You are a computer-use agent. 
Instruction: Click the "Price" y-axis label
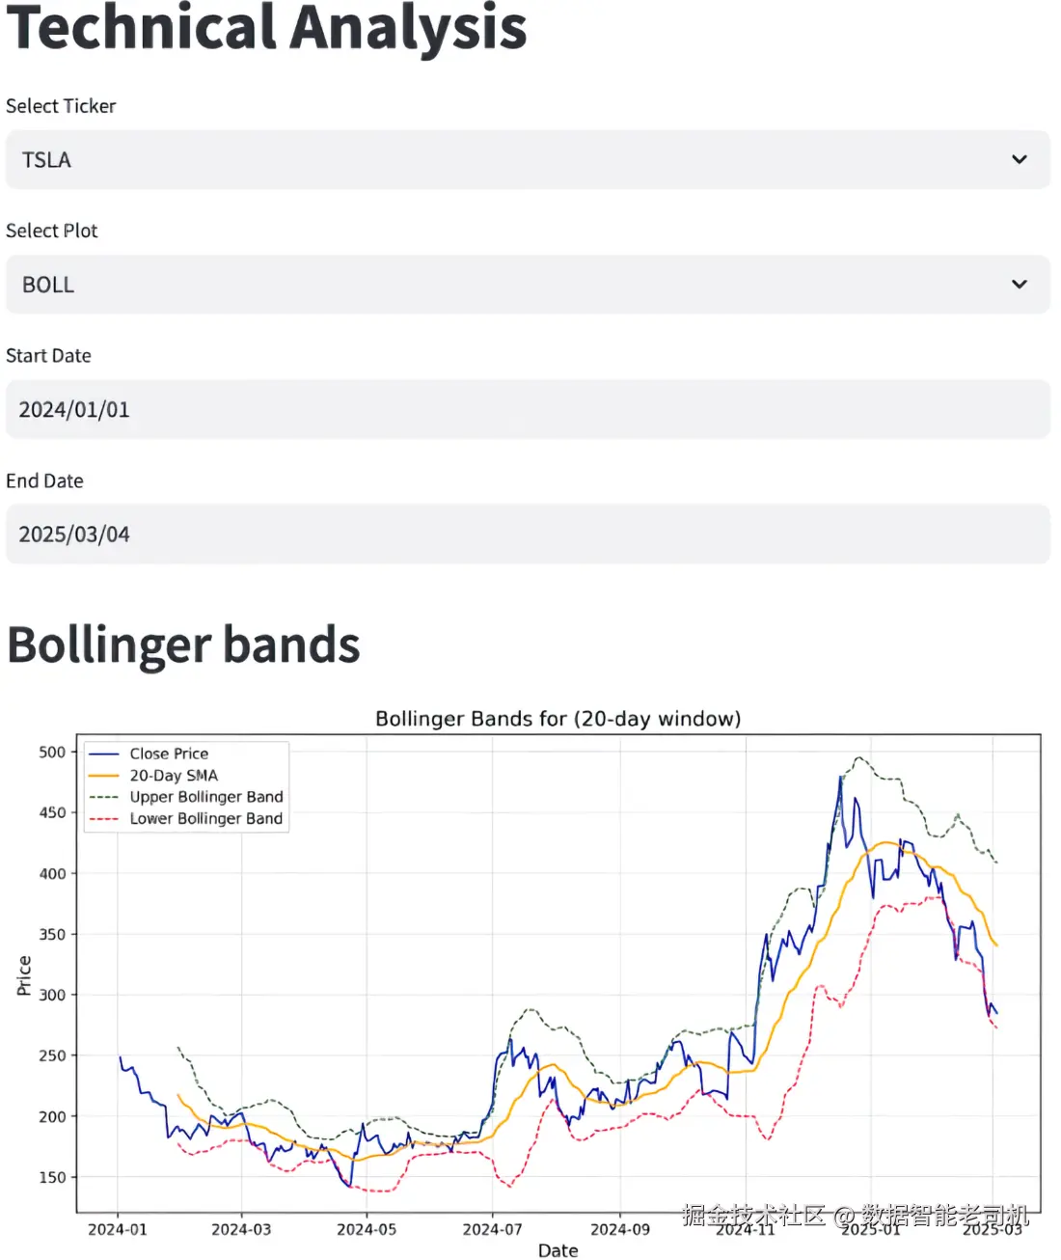(24, 975)
